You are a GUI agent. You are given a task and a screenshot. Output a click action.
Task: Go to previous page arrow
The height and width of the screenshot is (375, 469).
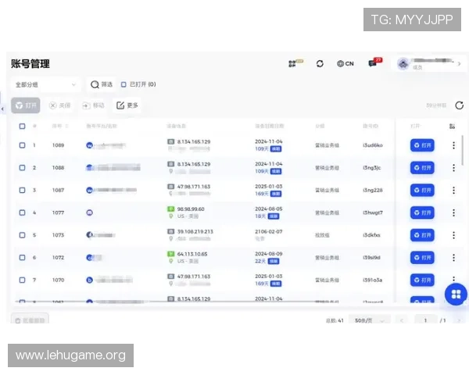click(402, 320)
